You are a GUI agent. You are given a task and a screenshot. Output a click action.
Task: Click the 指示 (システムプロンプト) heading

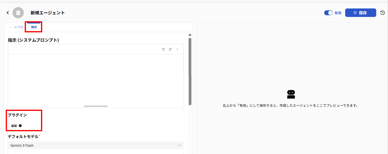(33, 40)
